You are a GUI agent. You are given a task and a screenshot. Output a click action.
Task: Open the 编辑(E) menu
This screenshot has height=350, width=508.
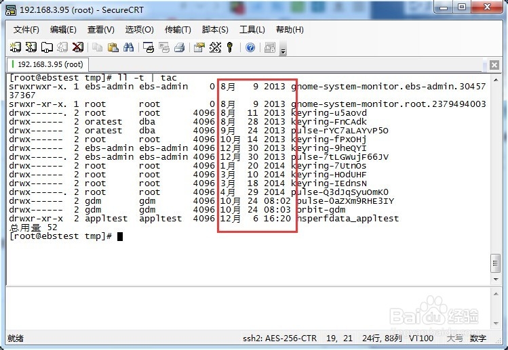tap(63, 30)
